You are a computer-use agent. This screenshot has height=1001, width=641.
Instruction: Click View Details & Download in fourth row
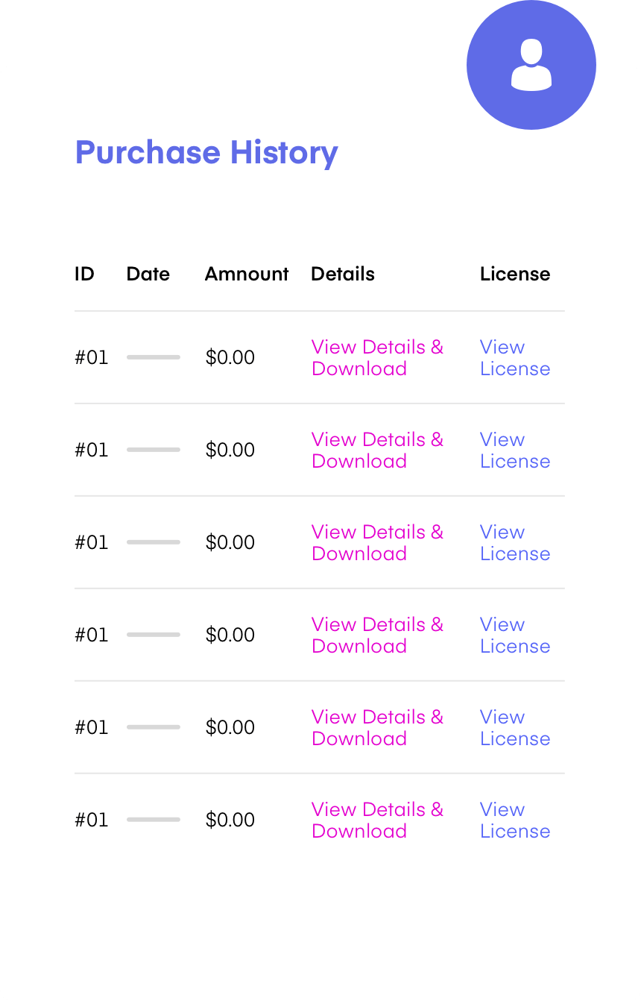click(377, 636)
